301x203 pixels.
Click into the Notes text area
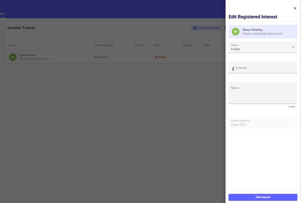pyautogui.click(x=262, y=93)
